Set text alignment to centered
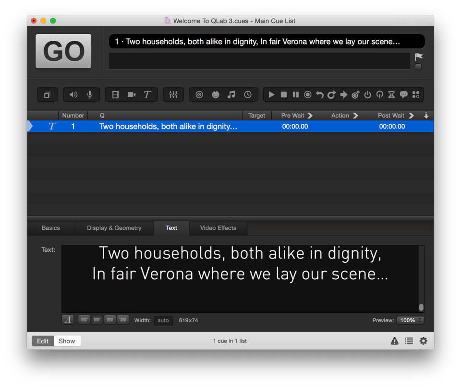461x388 pixels. click(x=97, y=320)
